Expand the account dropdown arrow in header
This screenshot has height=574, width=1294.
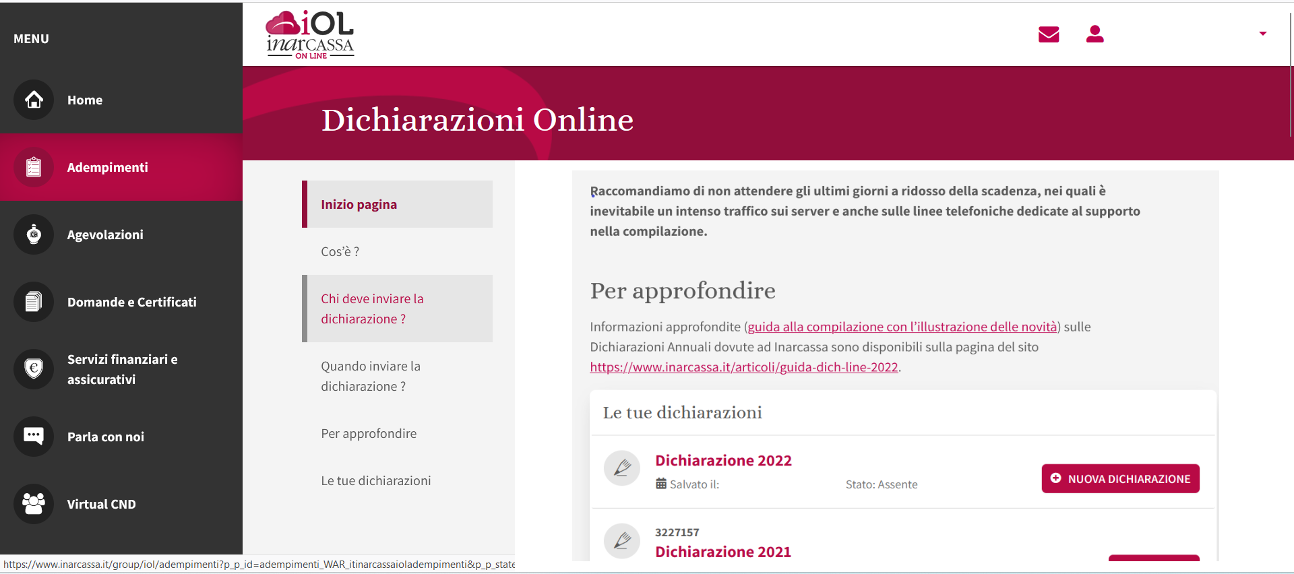point(1263,34)
